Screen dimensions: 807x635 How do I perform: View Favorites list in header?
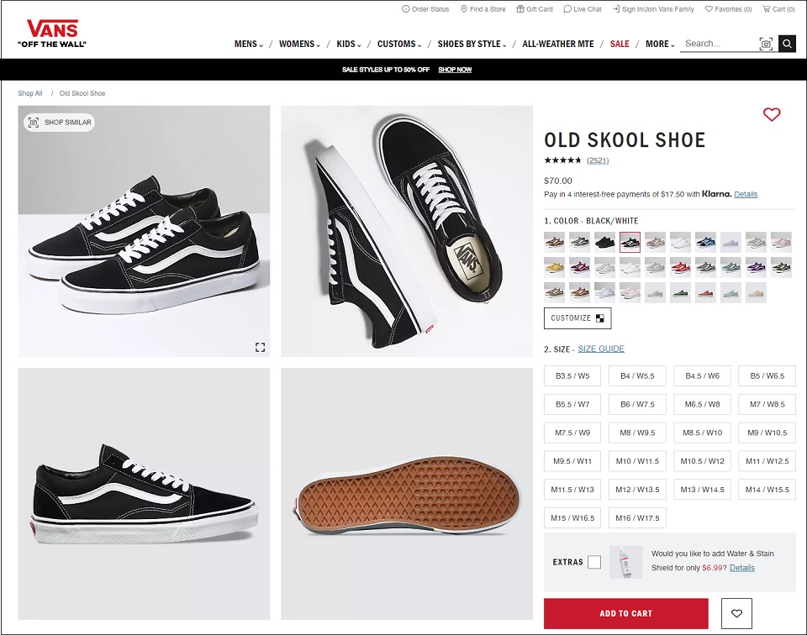click(728, 9)
